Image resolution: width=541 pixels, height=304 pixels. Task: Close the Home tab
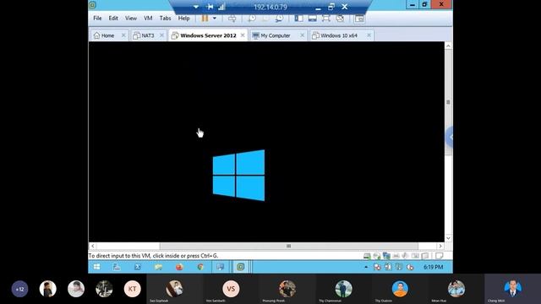(123, 35)
